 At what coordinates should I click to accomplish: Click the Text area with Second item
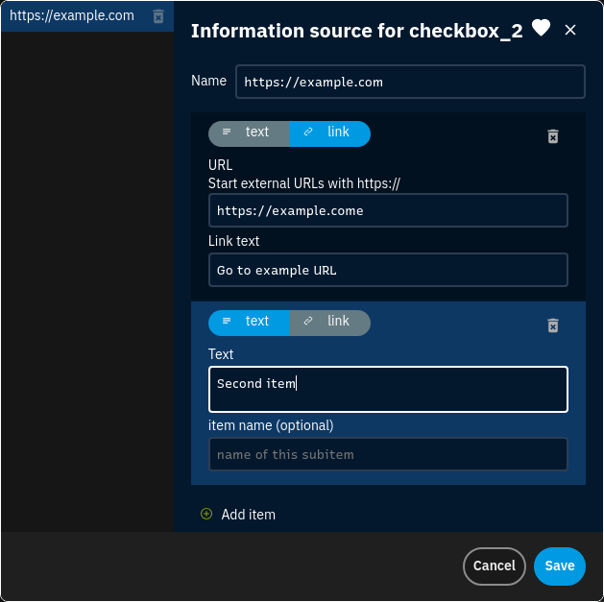point(388,389)
